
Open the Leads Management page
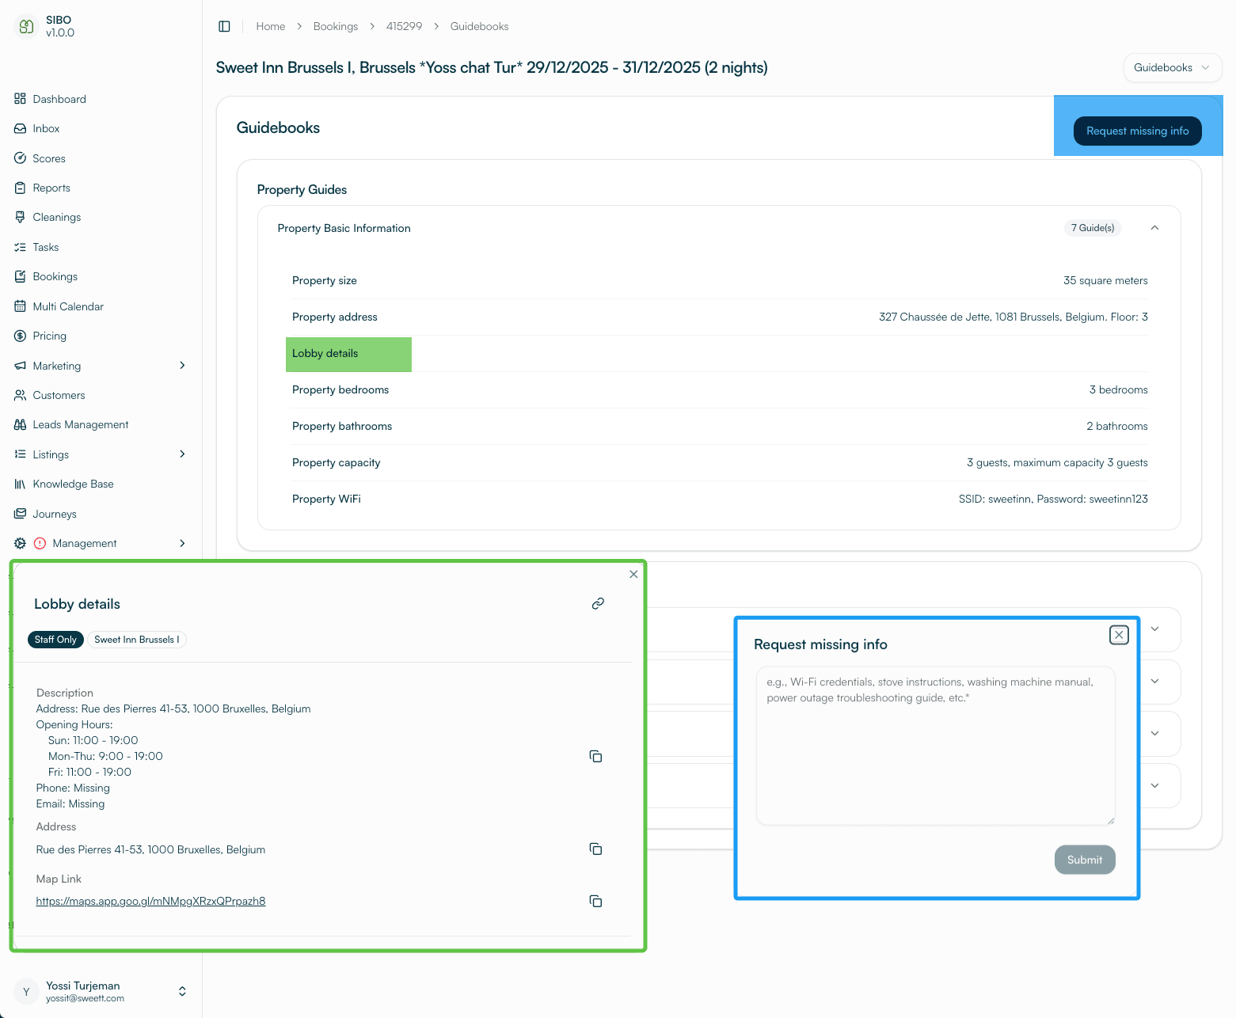tap(79, 424)
